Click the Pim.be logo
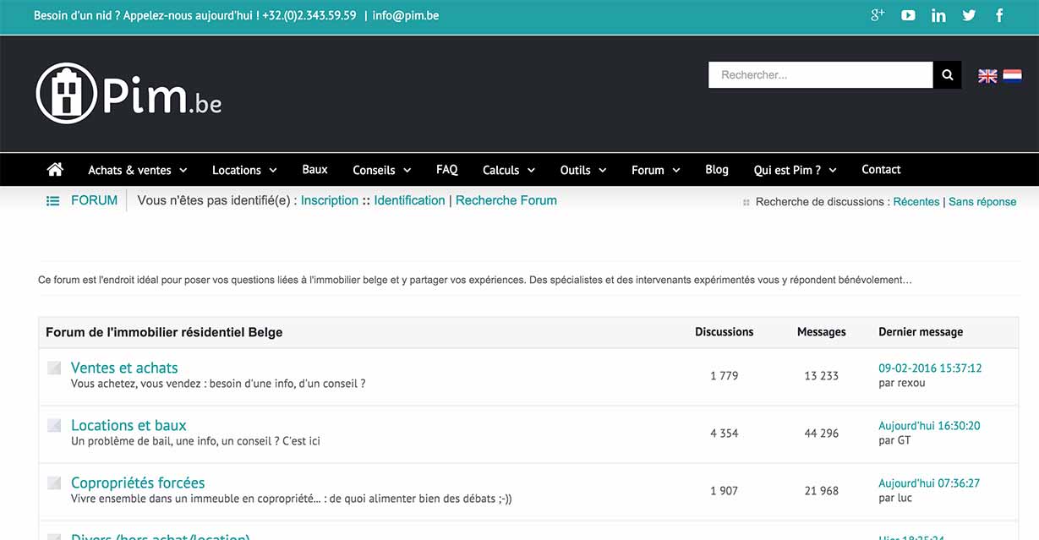Image resolution: width=1039 pixels, height=540 pixels. click(129, 94)
